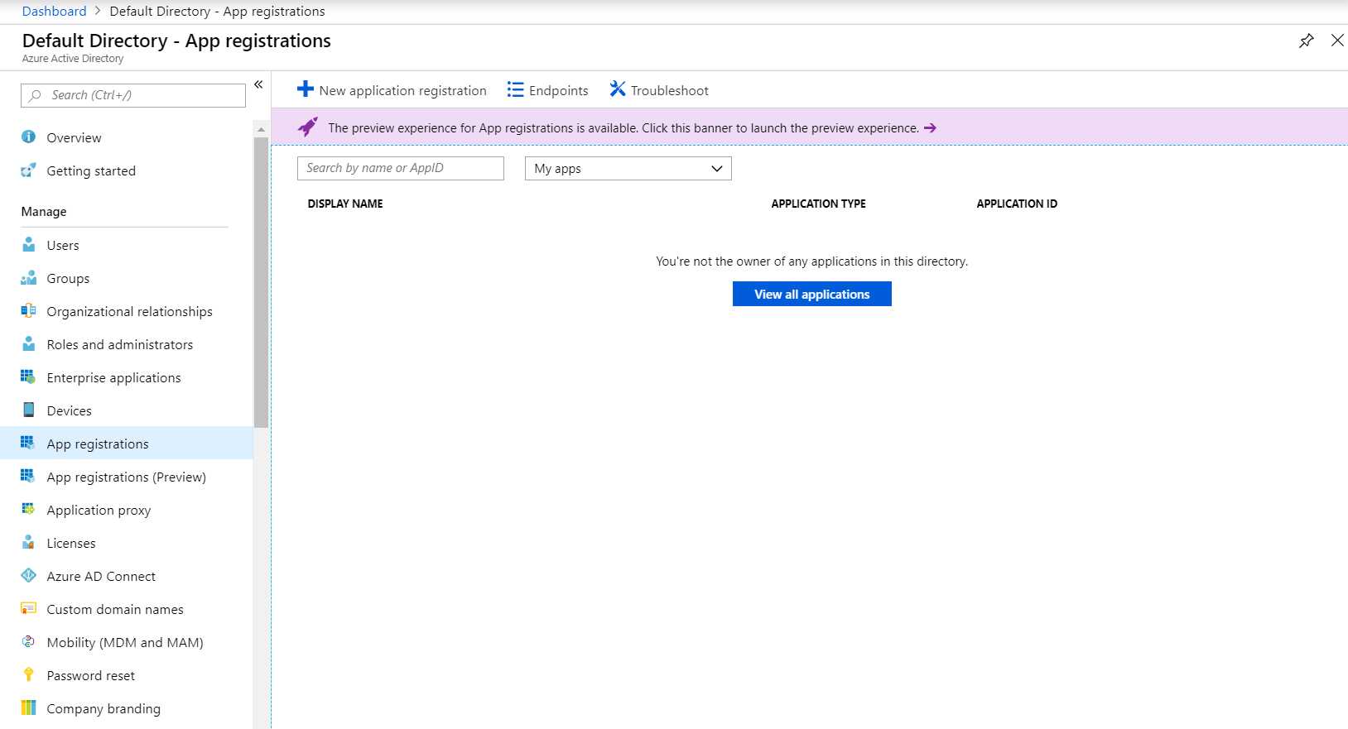Viewport: 1348px width, 729px height.
Task: Open New application registration
Action: coord(392,90)
